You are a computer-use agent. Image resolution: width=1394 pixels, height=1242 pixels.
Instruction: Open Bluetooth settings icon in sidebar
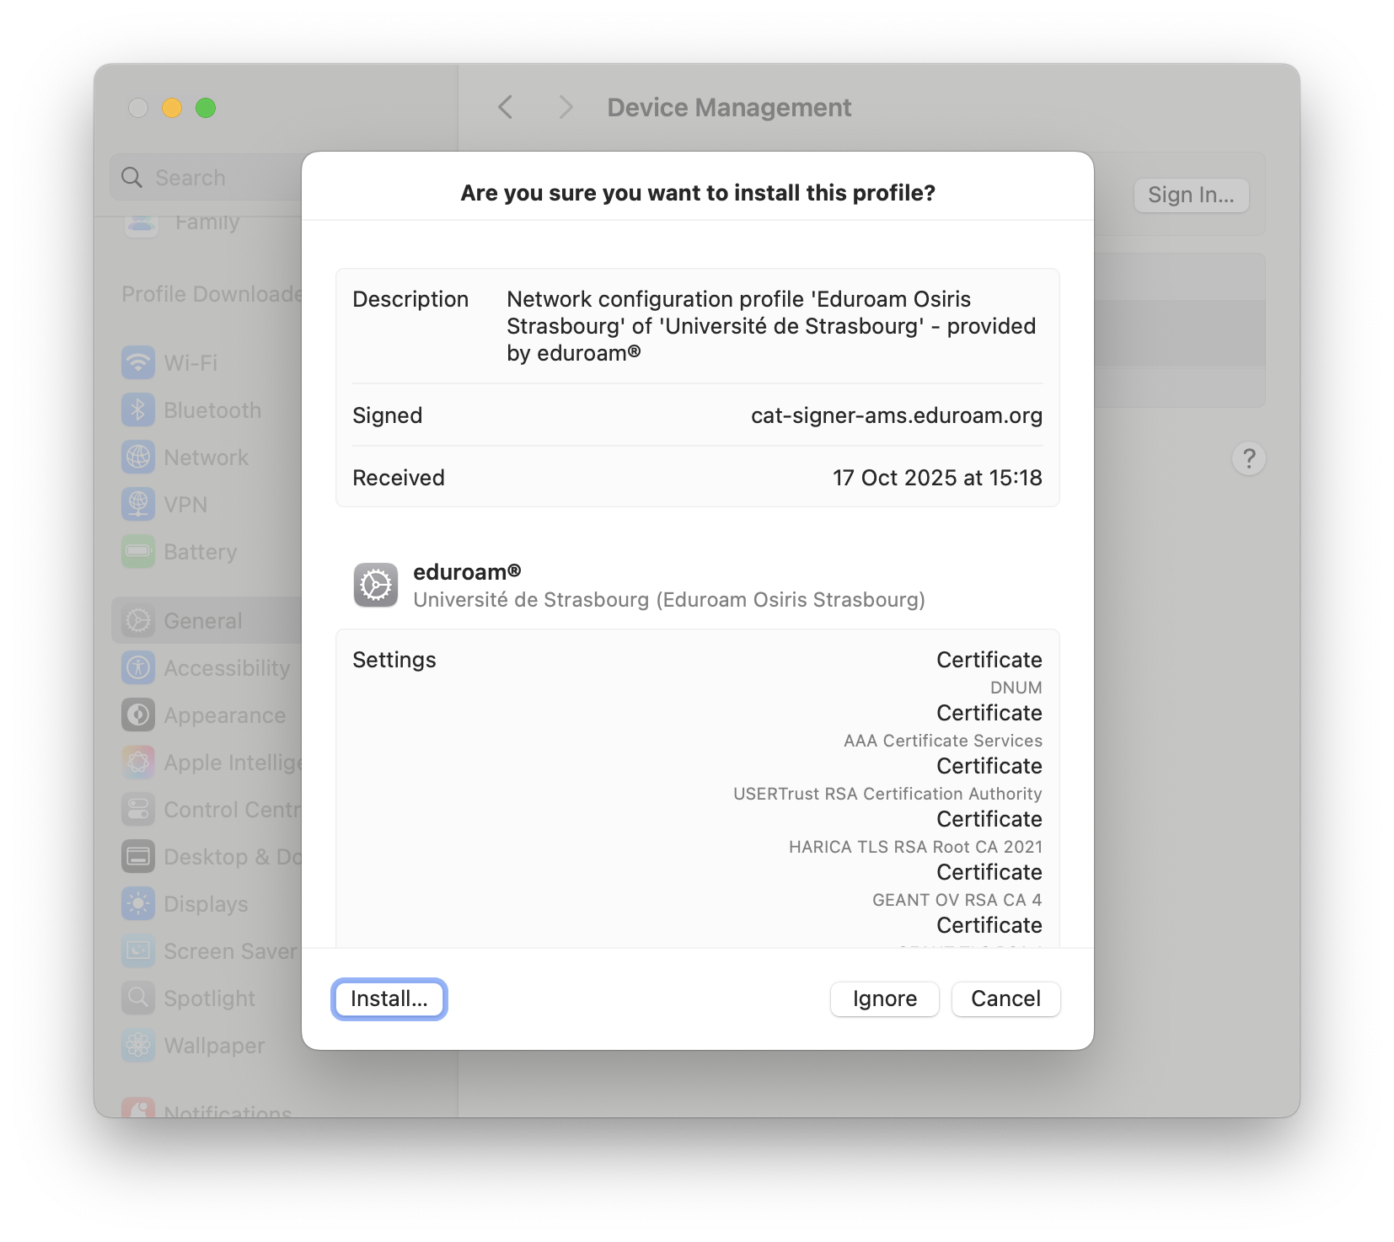point(138,410)
